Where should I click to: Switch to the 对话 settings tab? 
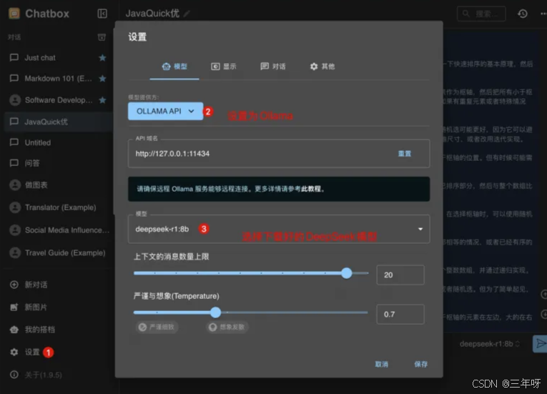(273, 67)
